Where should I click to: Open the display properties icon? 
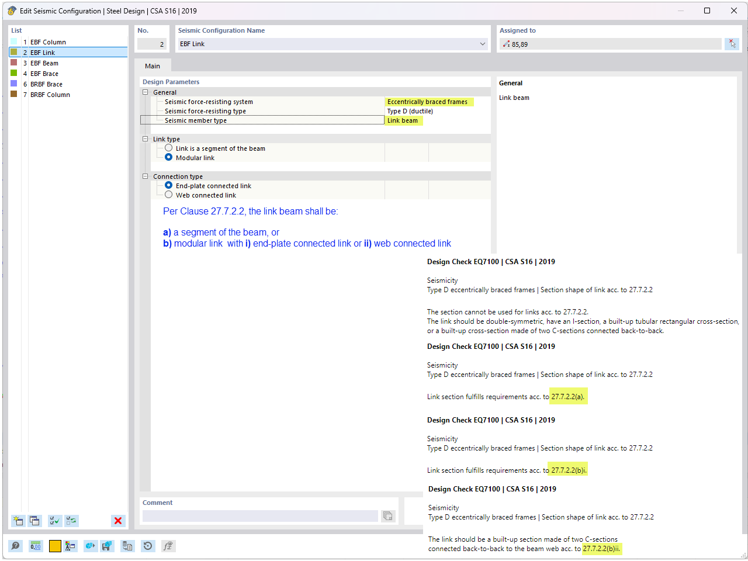71,546
